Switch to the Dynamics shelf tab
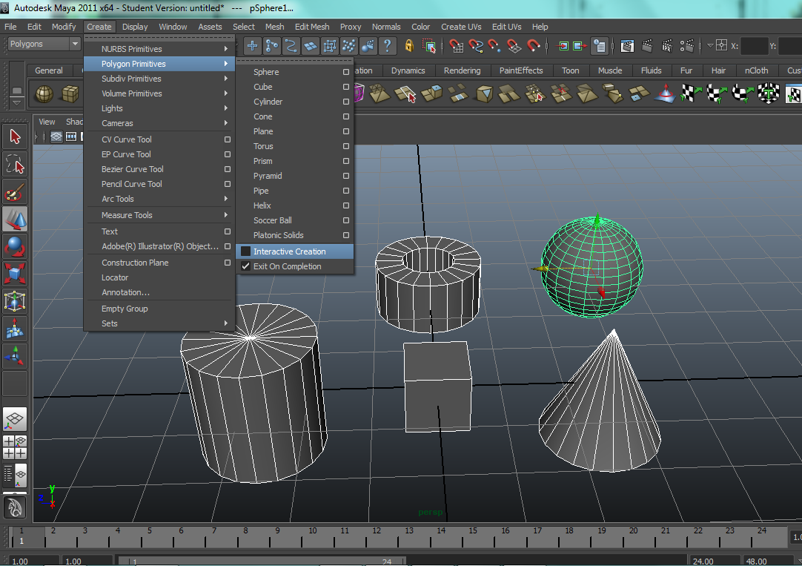The image size is (802, 566). tap(408, 70)
